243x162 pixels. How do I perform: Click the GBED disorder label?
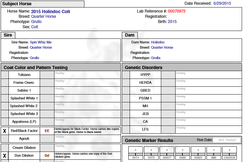145,90
